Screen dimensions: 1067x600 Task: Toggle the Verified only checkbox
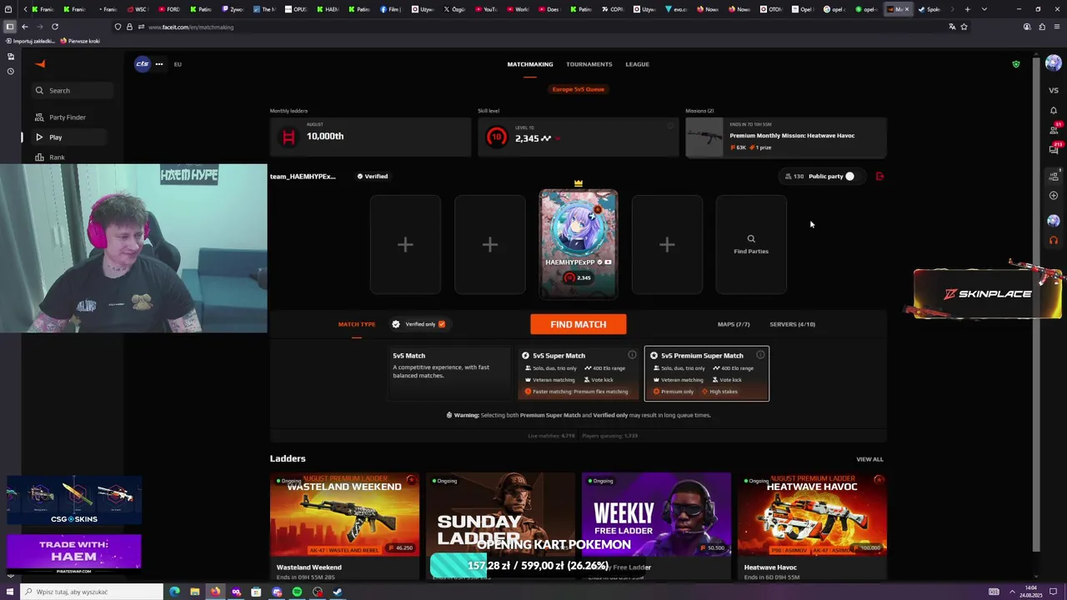441,324
